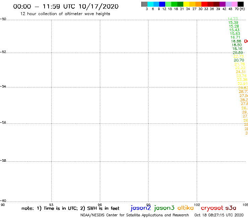248x218 pixels.
Task: Select the black swatch ending the color scale
Action: [240, 4]
